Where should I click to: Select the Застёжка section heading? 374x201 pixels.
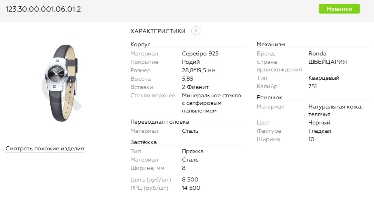pos(144,142)
